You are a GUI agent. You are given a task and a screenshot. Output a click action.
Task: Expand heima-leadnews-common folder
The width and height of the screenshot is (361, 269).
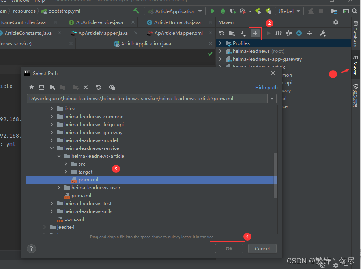[52, 117]
